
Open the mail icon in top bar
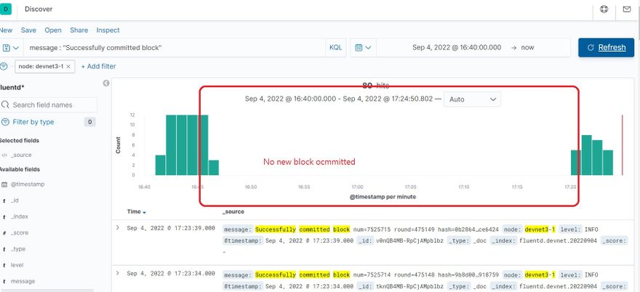tap(627, 9)
